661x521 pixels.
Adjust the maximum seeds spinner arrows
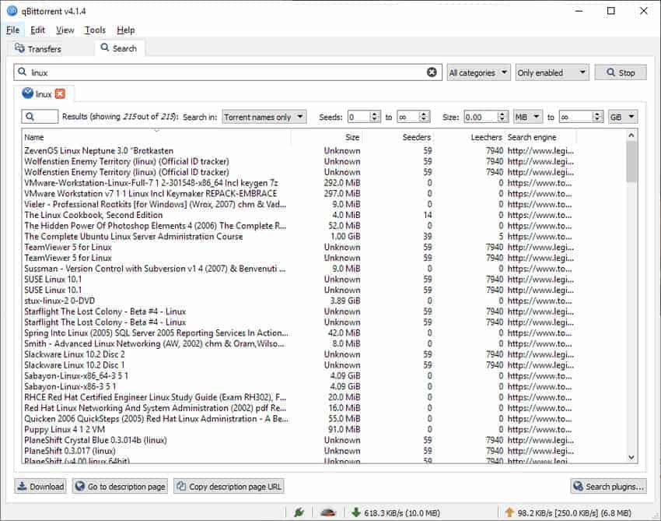point(424,117)
